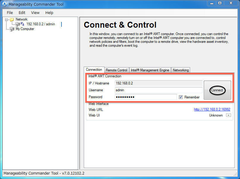Click the Web UI Unknown status text
The width and height of the screenshot is (240, 179).
216,115
